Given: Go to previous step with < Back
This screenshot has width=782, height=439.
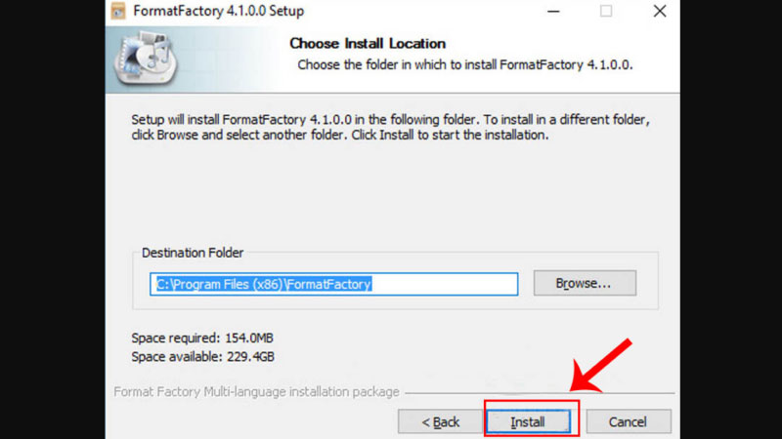Looking at the screenshot, I should 441,422.
